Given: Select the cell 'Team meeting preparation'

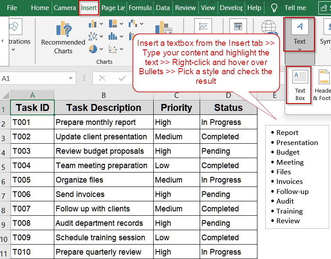Looking at the screenshot, I should click(x=104, y=165).
